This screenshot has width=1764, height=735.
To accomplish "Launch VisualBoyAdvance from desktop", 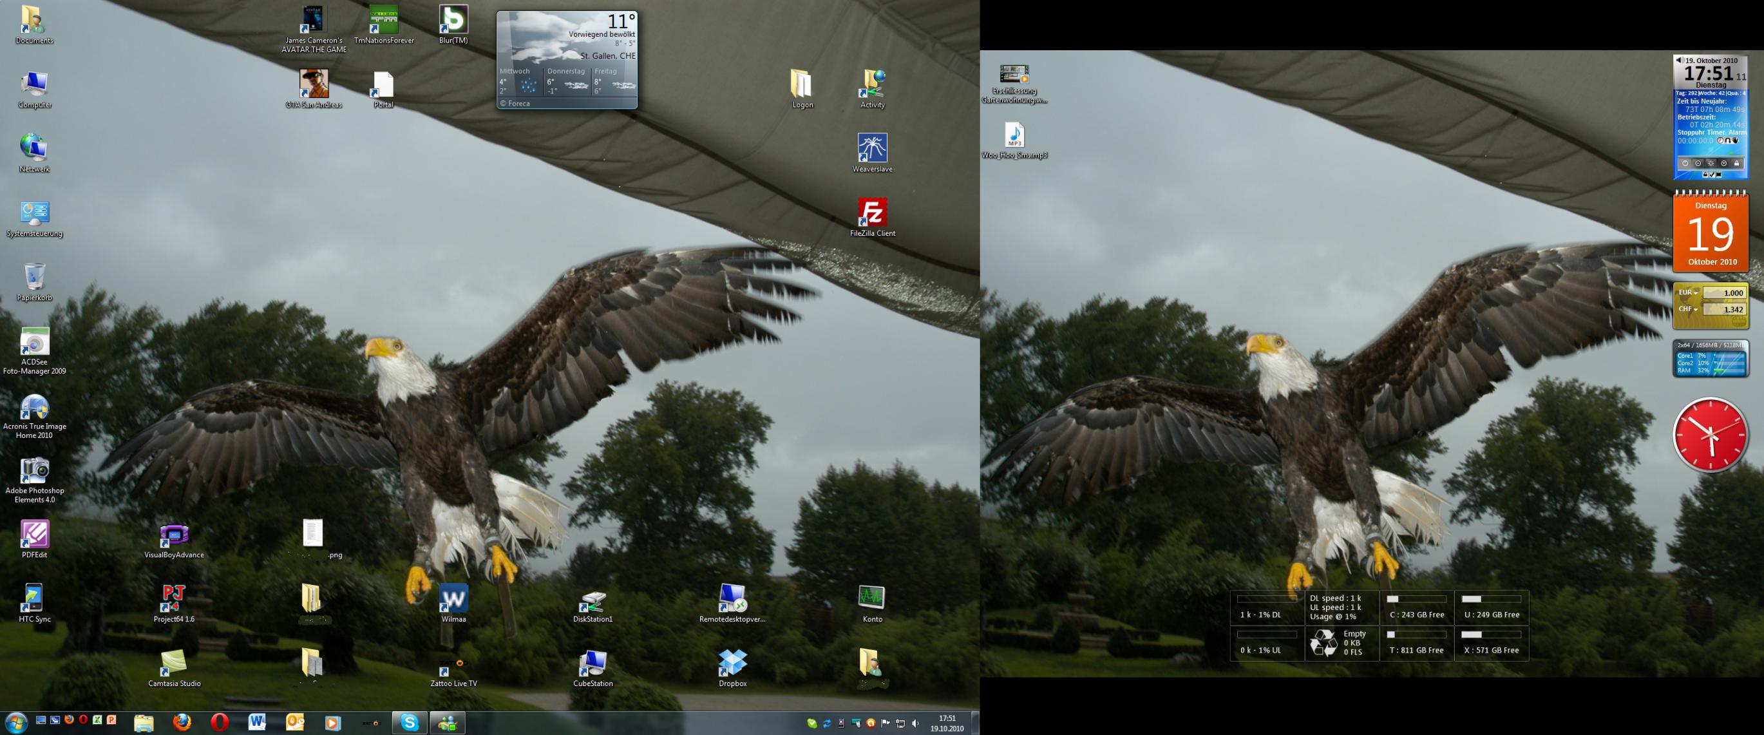I will tap(174, 534).
